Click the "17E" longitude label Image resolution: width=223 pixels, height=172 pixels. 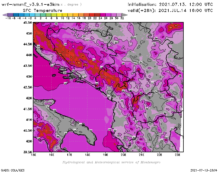[69, 155]
